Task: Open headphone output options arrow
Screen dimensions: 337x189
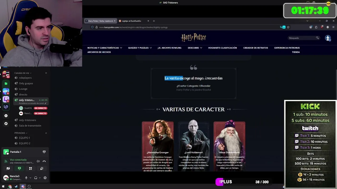Action: click(x=40, y=178)
